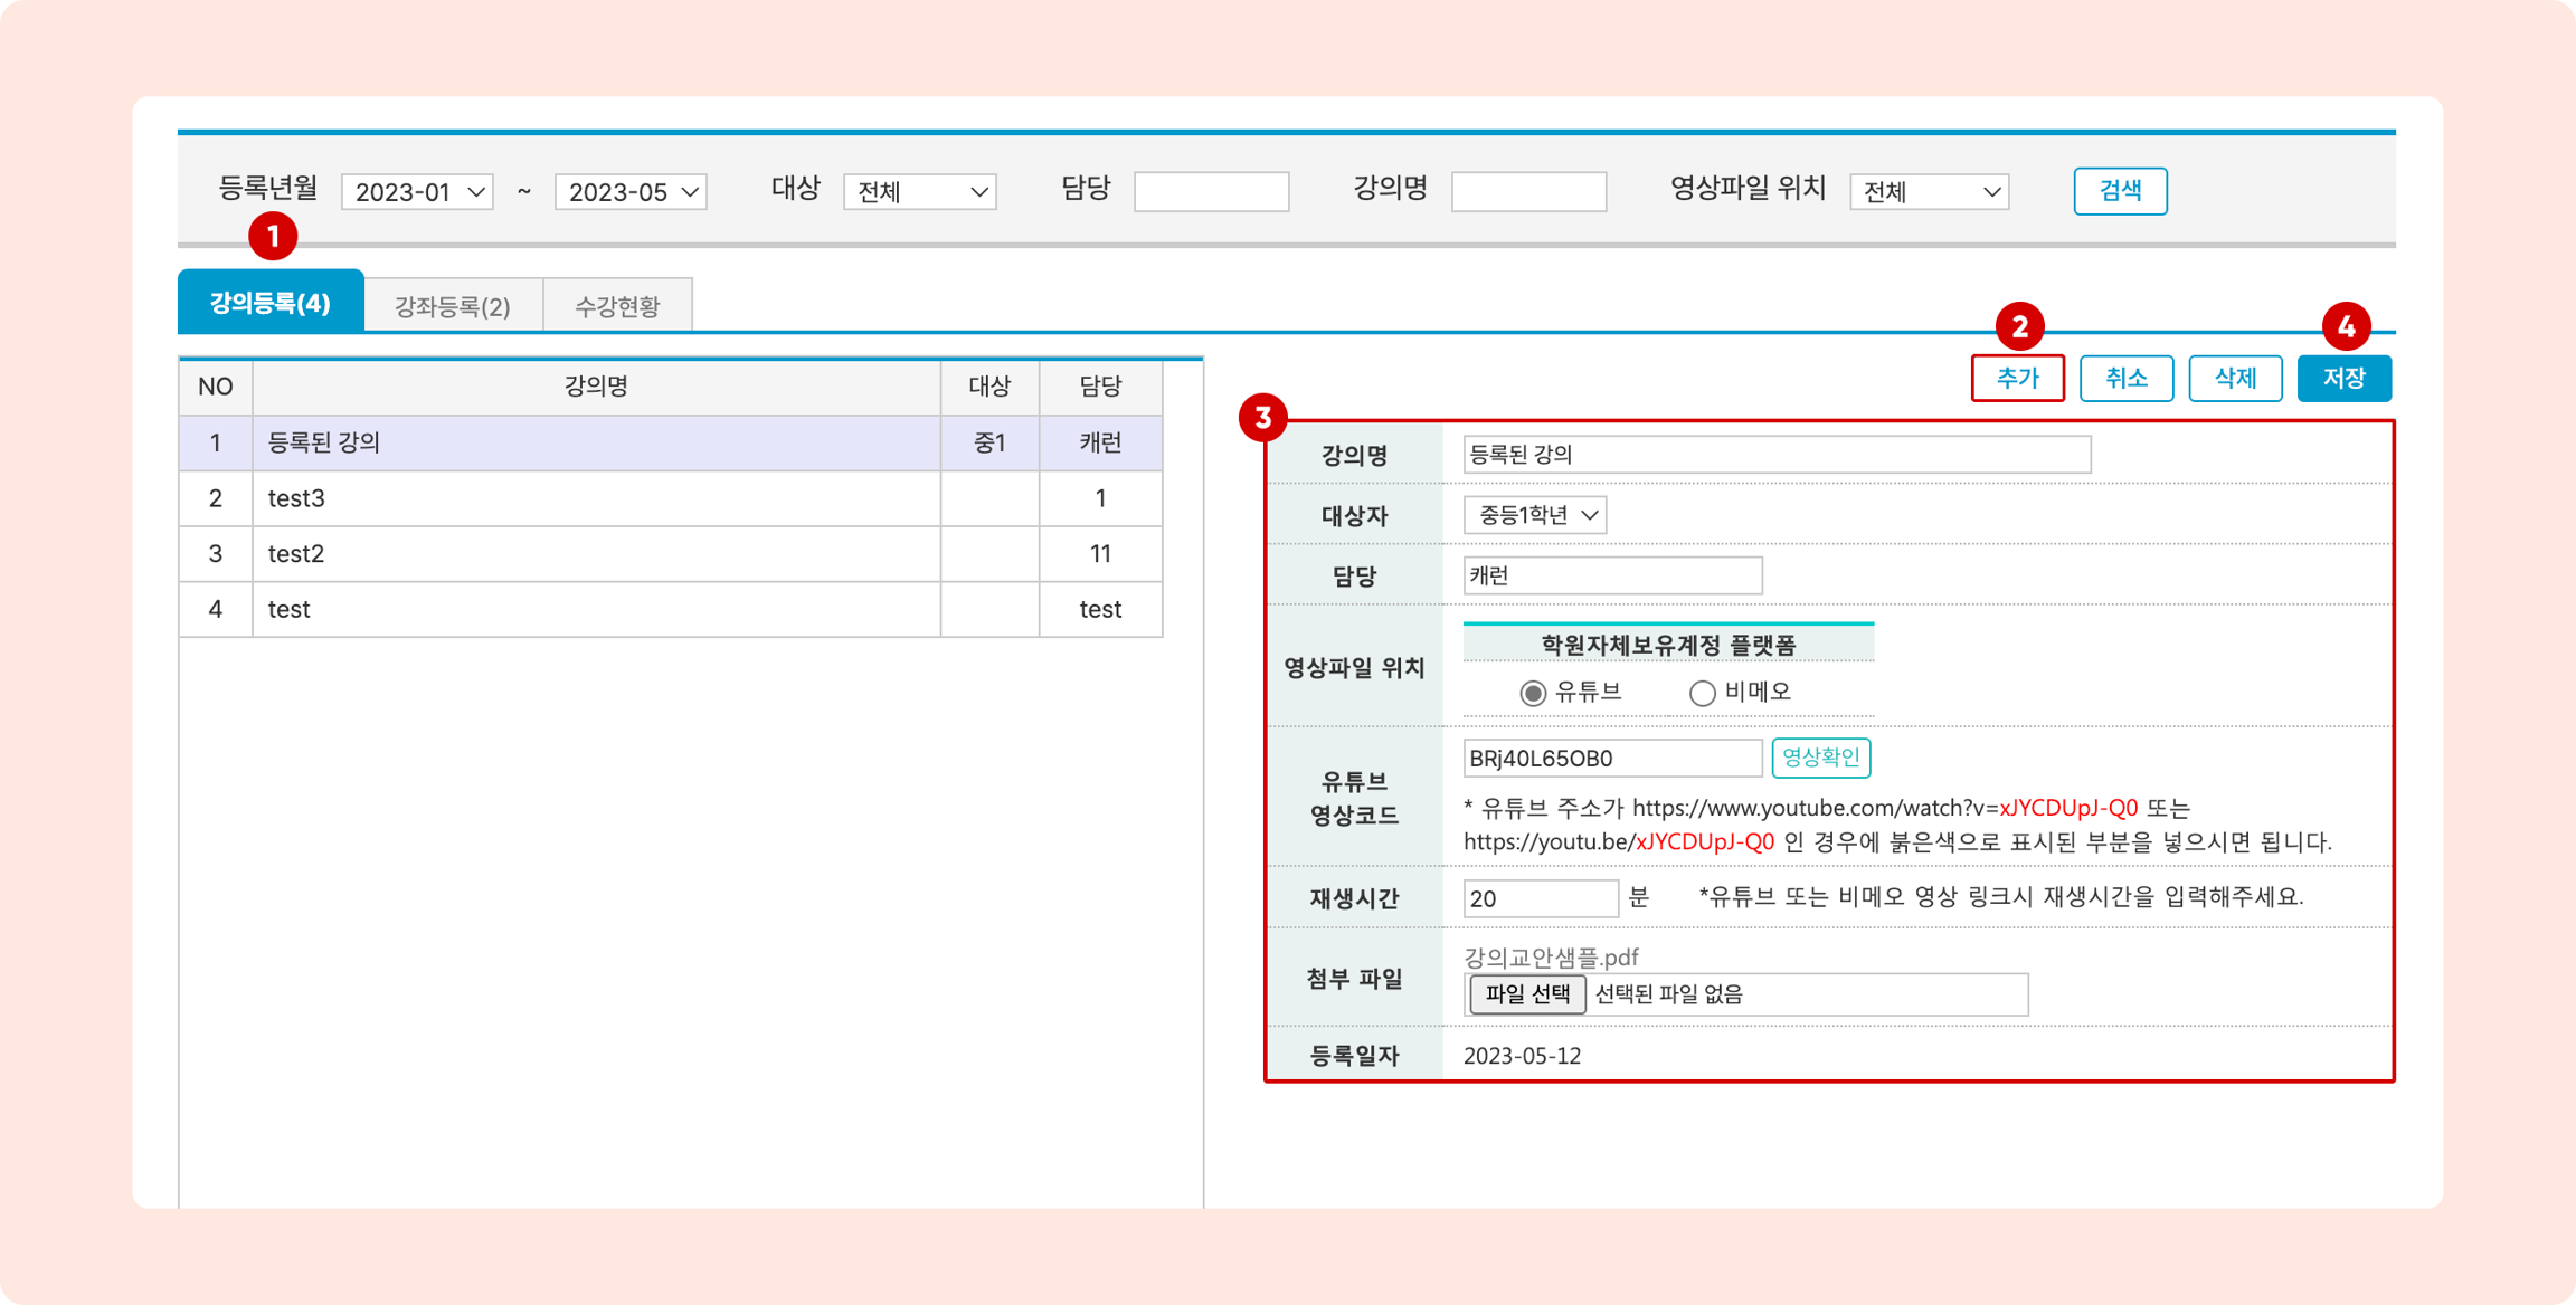
Task: Select the 유튜브 radio option
Action: (x=1532, y=693)
